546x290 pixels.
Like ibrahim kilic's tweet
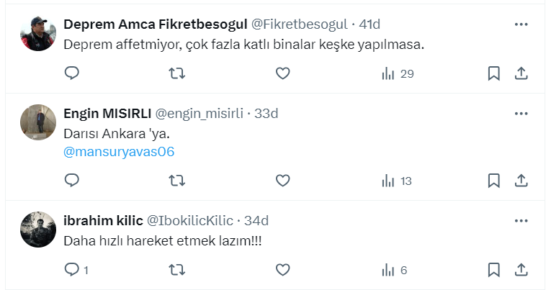(x=283, y=270)
